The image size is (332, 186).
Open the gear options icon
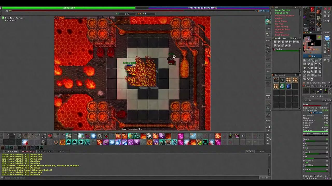click(325, 60)
